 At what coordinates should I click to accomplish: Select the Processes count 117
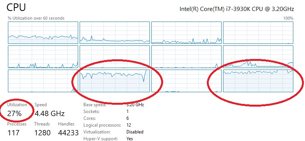pyautogui.click(x=14, y=133)
